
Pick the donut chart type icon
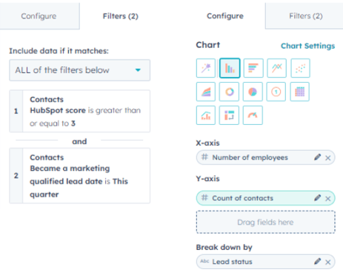coord(229,92)
